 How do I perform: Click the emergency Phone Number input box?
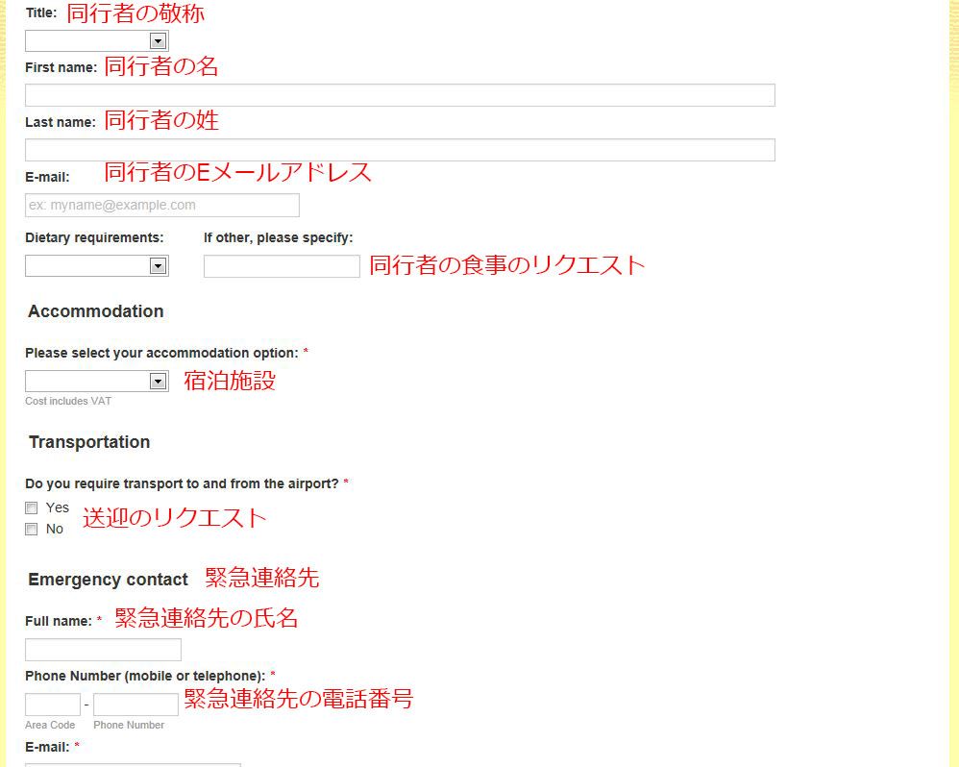click(x=135, y=704)
